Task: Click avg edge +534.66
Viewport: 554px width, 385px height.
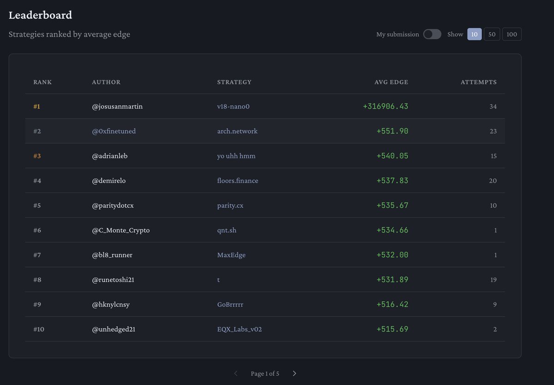Action: 393,230
